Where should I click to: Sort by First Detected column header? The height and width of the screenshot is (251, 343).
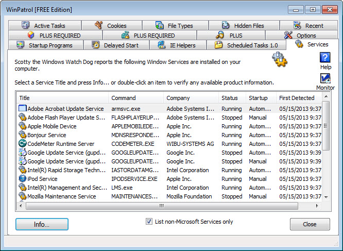point(299,98)
